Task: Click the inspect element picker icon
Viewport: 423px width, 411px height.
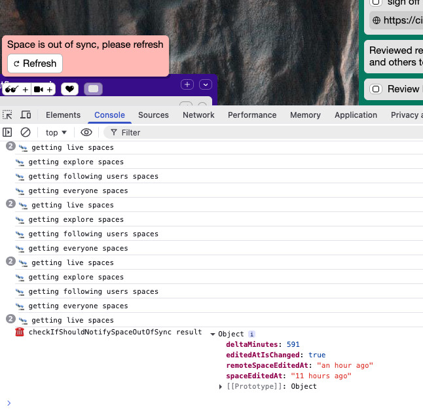Action: coord(8,115)
